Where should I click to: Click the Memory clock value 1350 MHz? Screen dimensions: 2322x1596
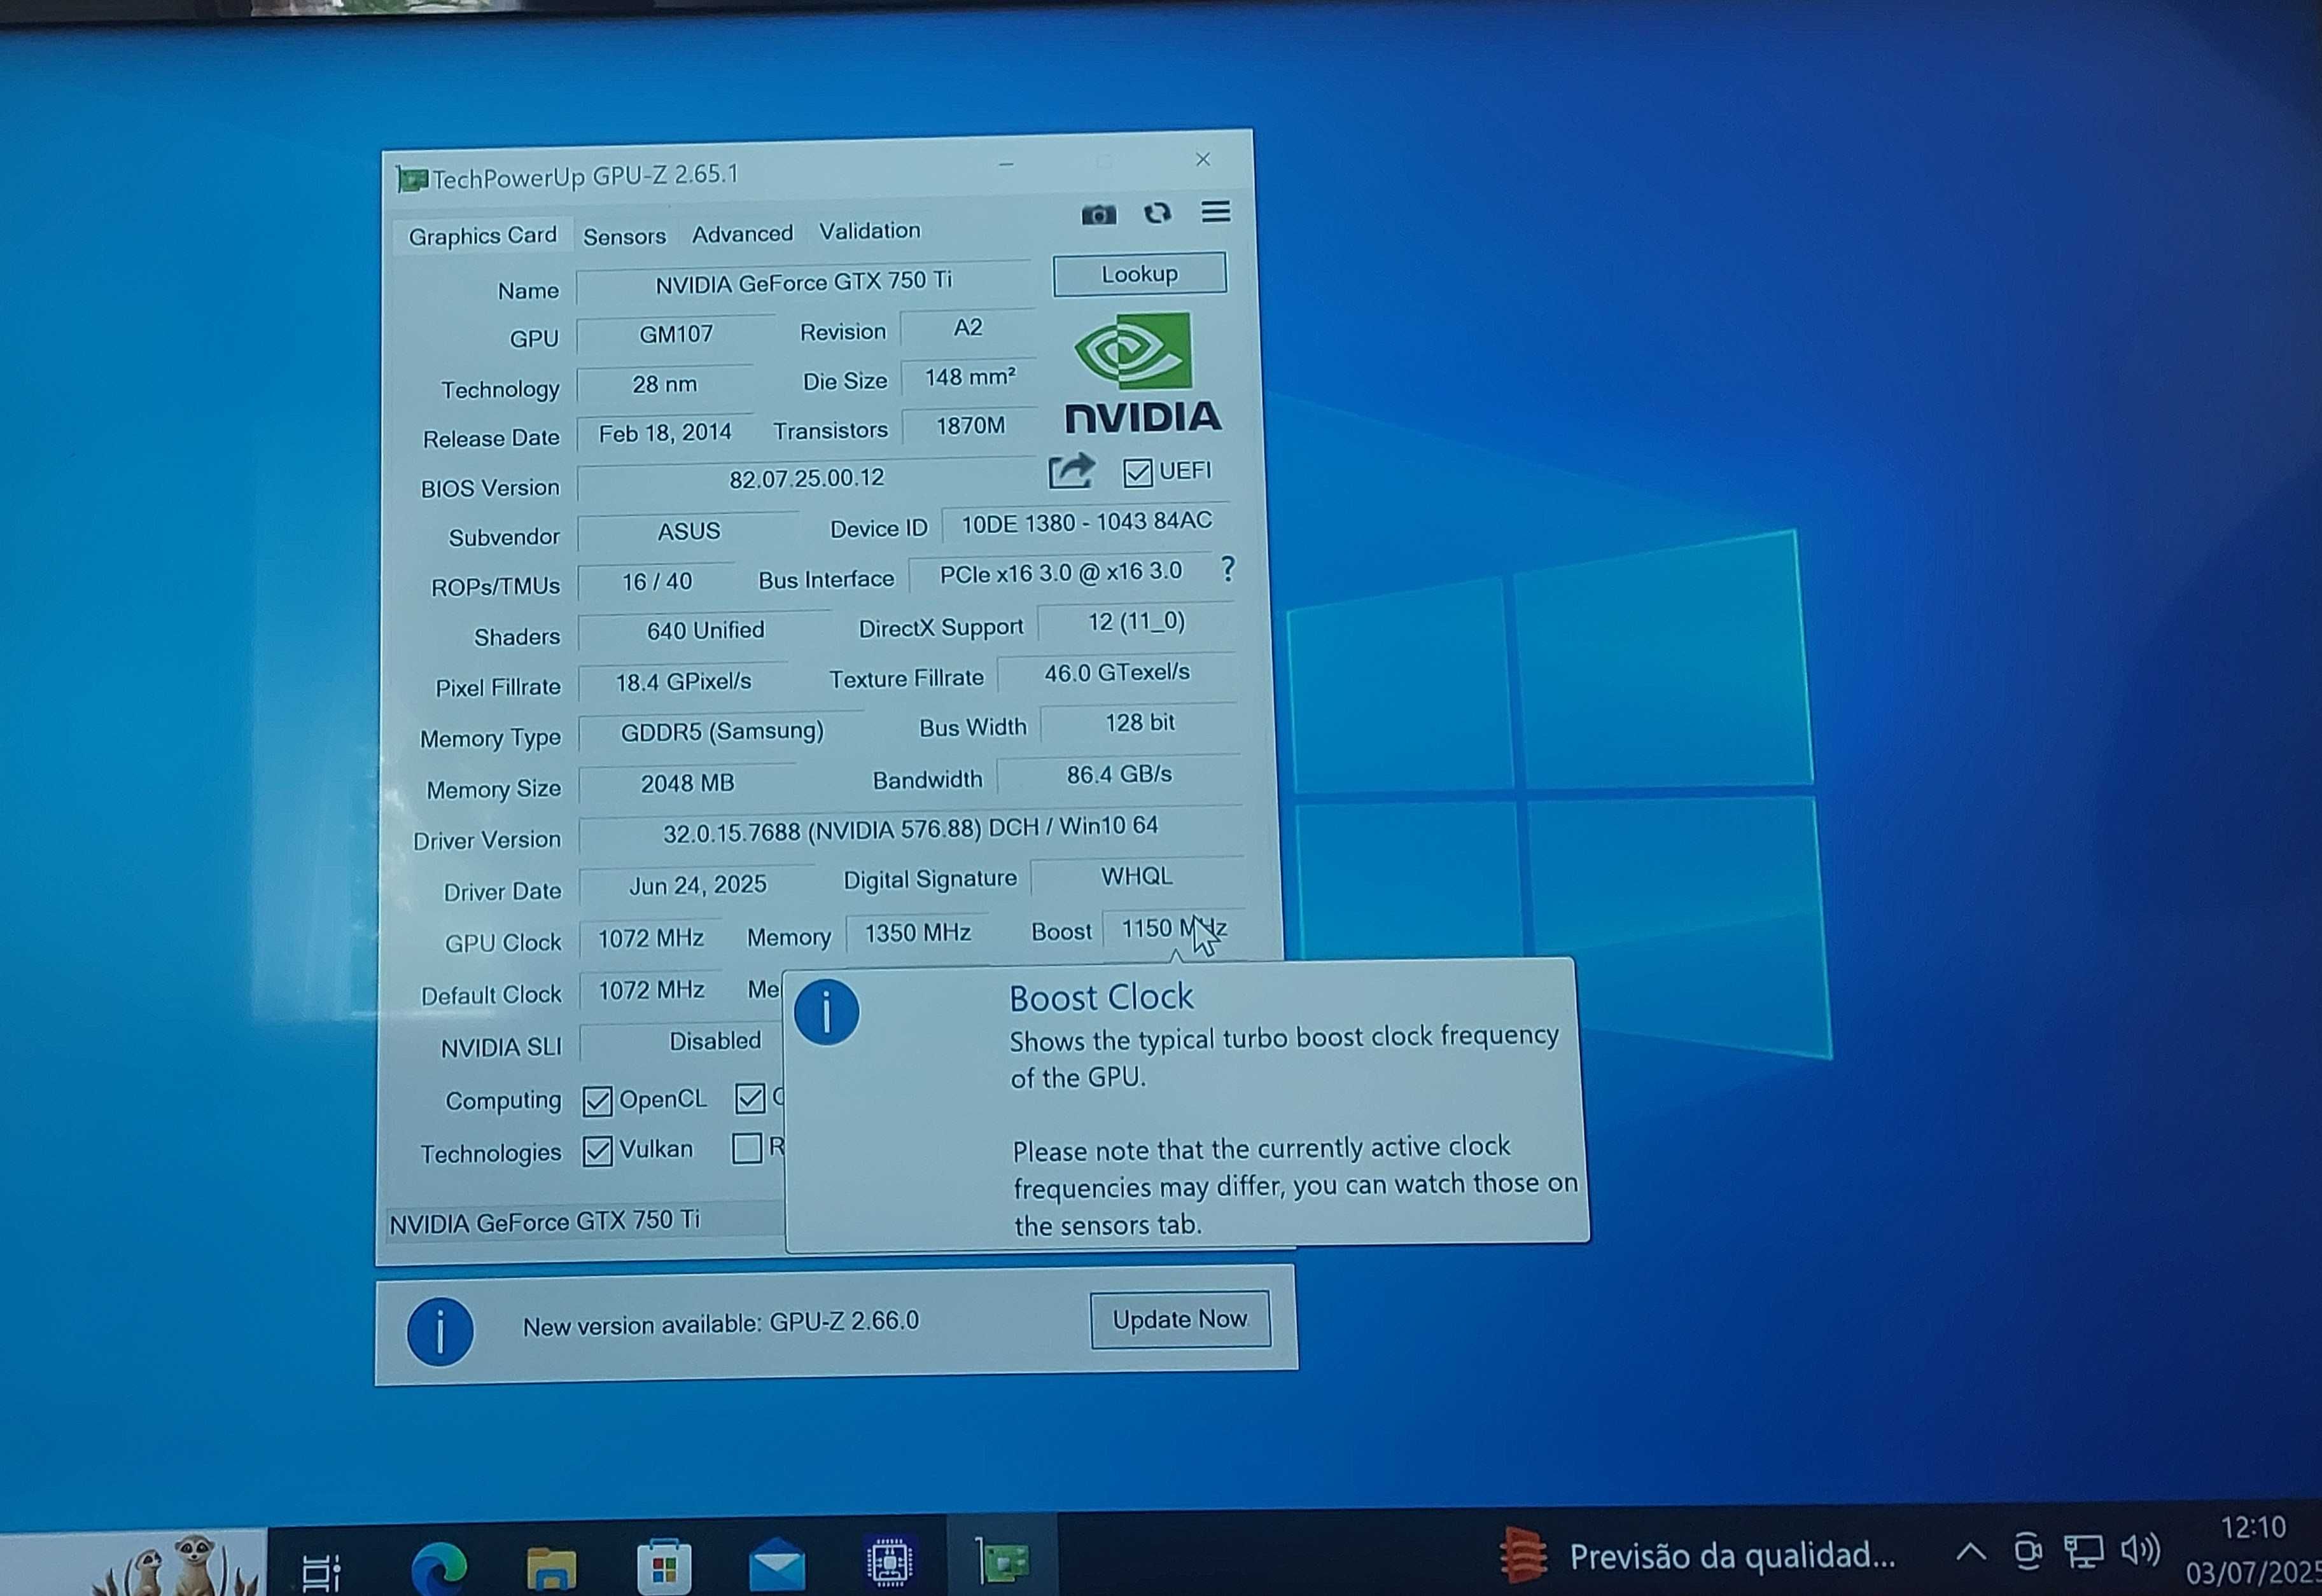coord(918,933)
